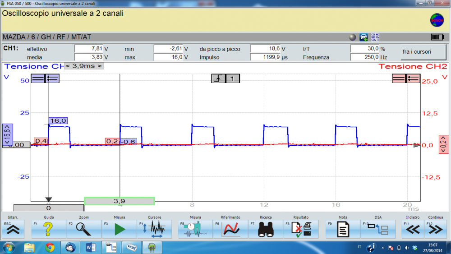Click the MAZDA / 6 / GH vehicle text
Viewport: 451px width, 254px height.
coord(47,37)
